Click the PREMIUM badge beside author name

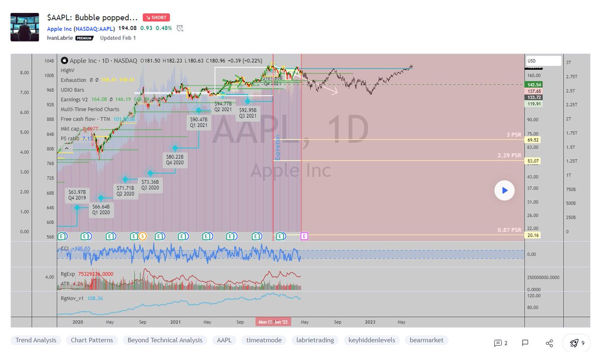coord(85,38)
